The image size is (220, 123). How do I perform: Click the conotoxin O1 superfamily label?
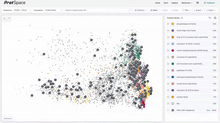click(x=187, y=57)
